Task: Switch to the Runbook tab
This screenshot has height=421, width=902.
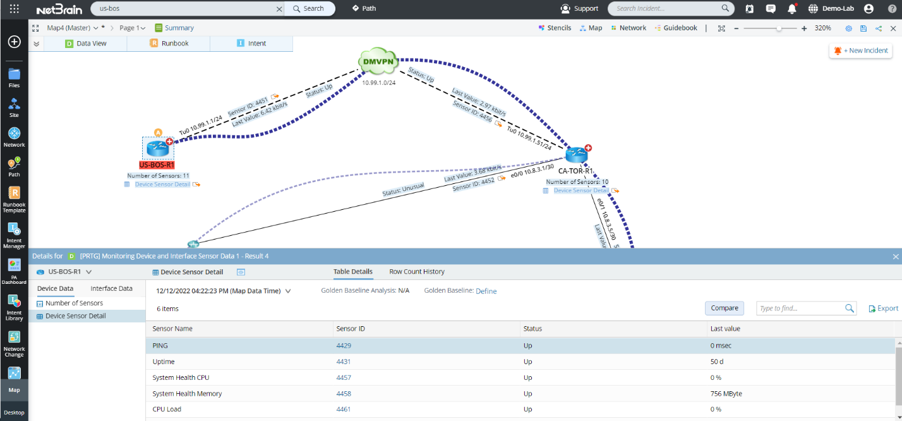Action: pyautogui.click(x=169, y=43)
